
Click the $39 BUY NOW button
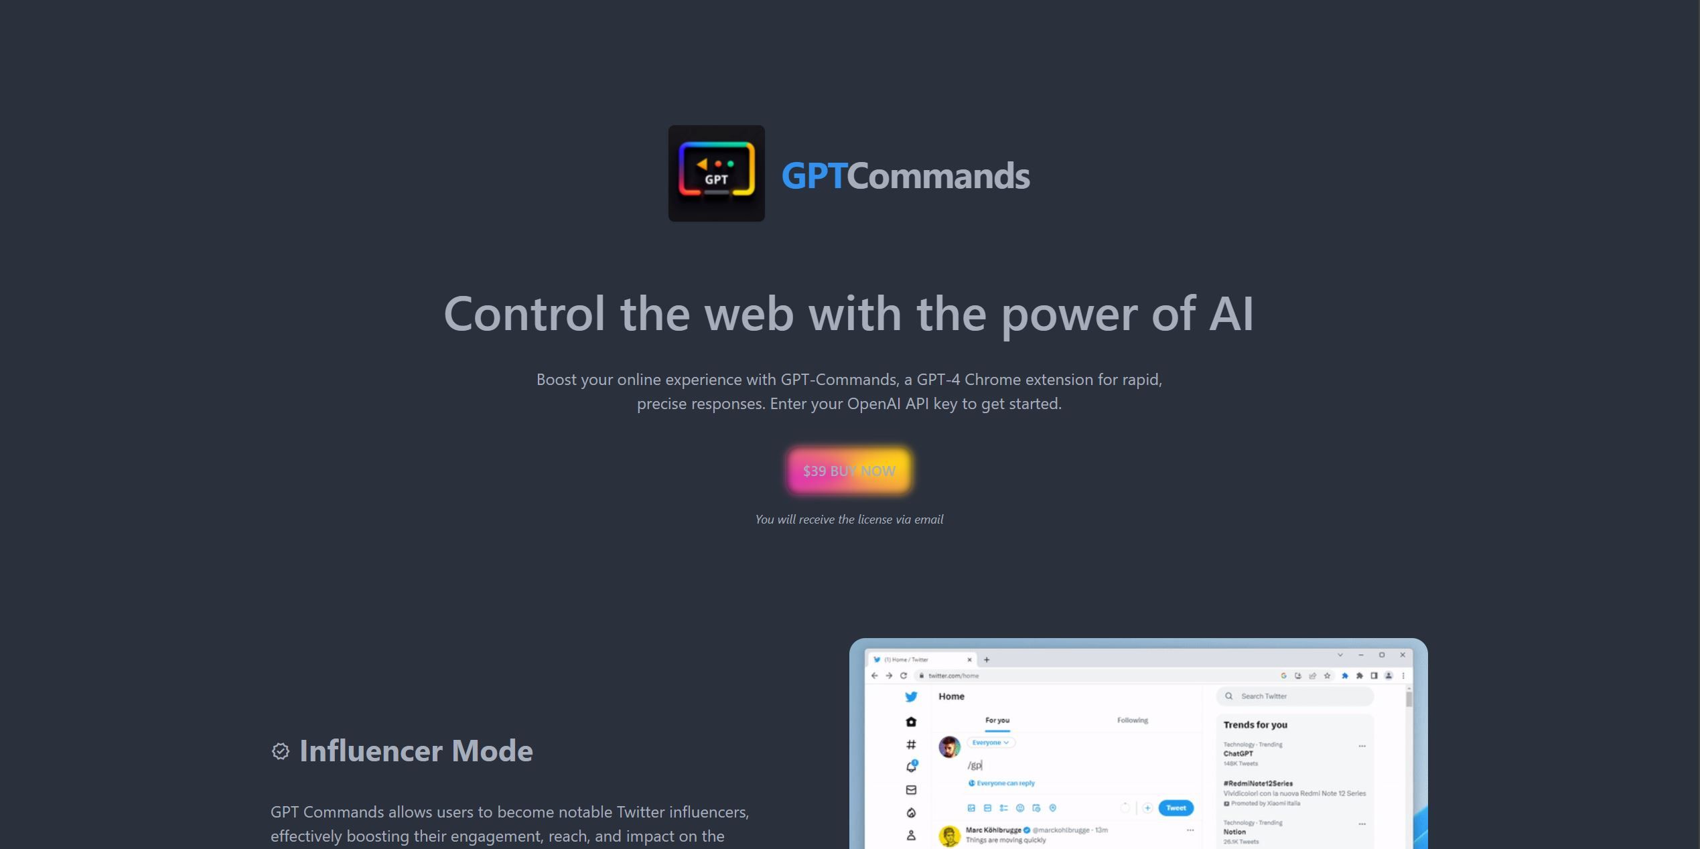(x=850, y=469)
